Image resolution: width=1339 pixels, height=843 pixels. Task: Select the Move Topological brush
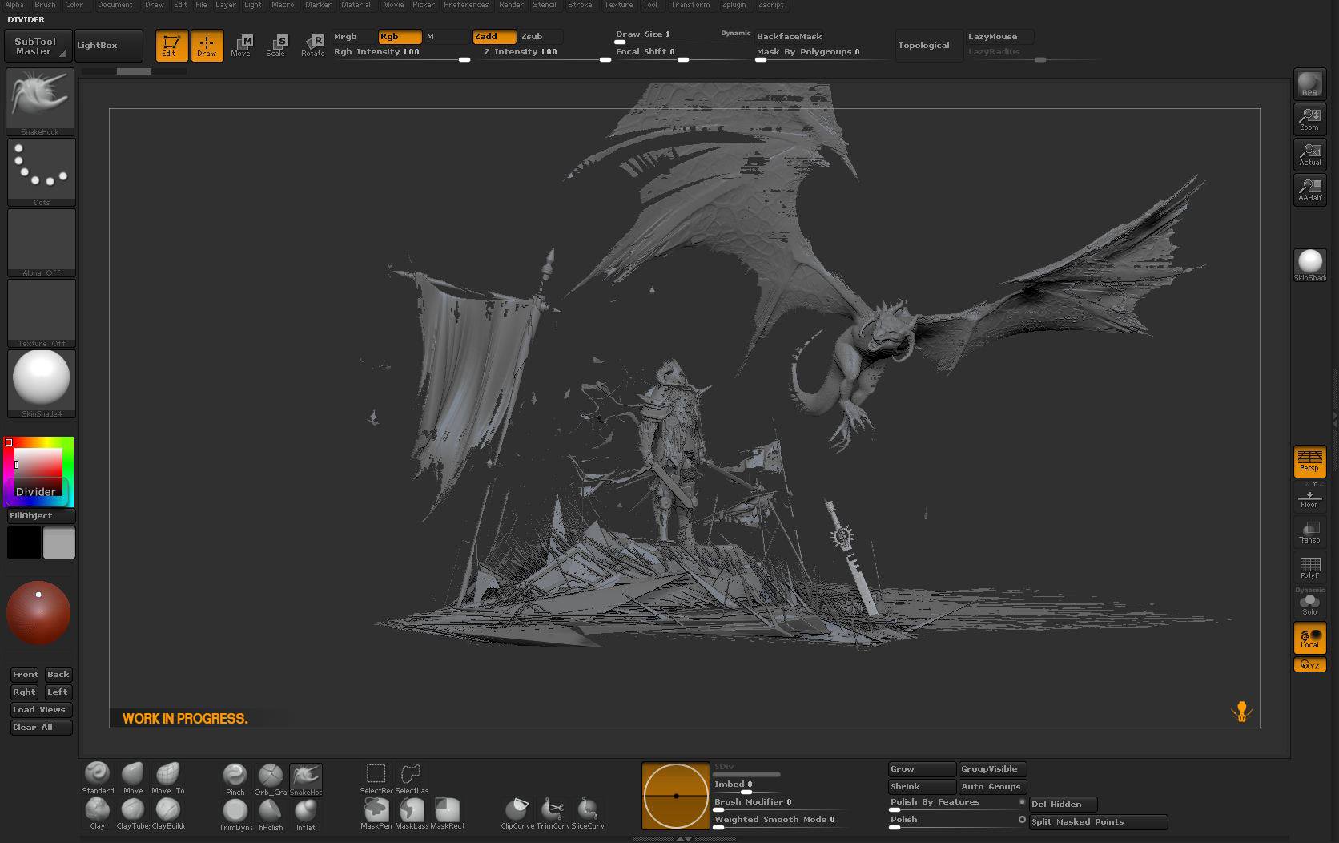(x=168, y=777)
